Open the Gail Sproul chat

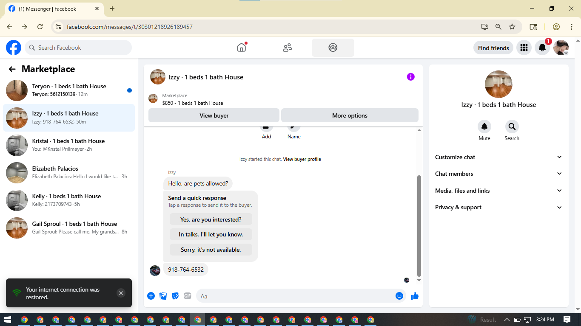click(x=69, y=228)
